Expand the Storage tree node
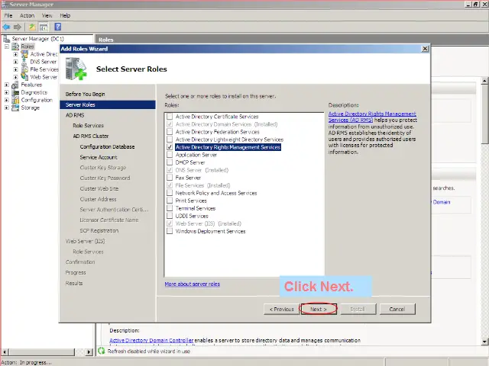This screenshot has width=489, height=366. (x=7, y=108)
